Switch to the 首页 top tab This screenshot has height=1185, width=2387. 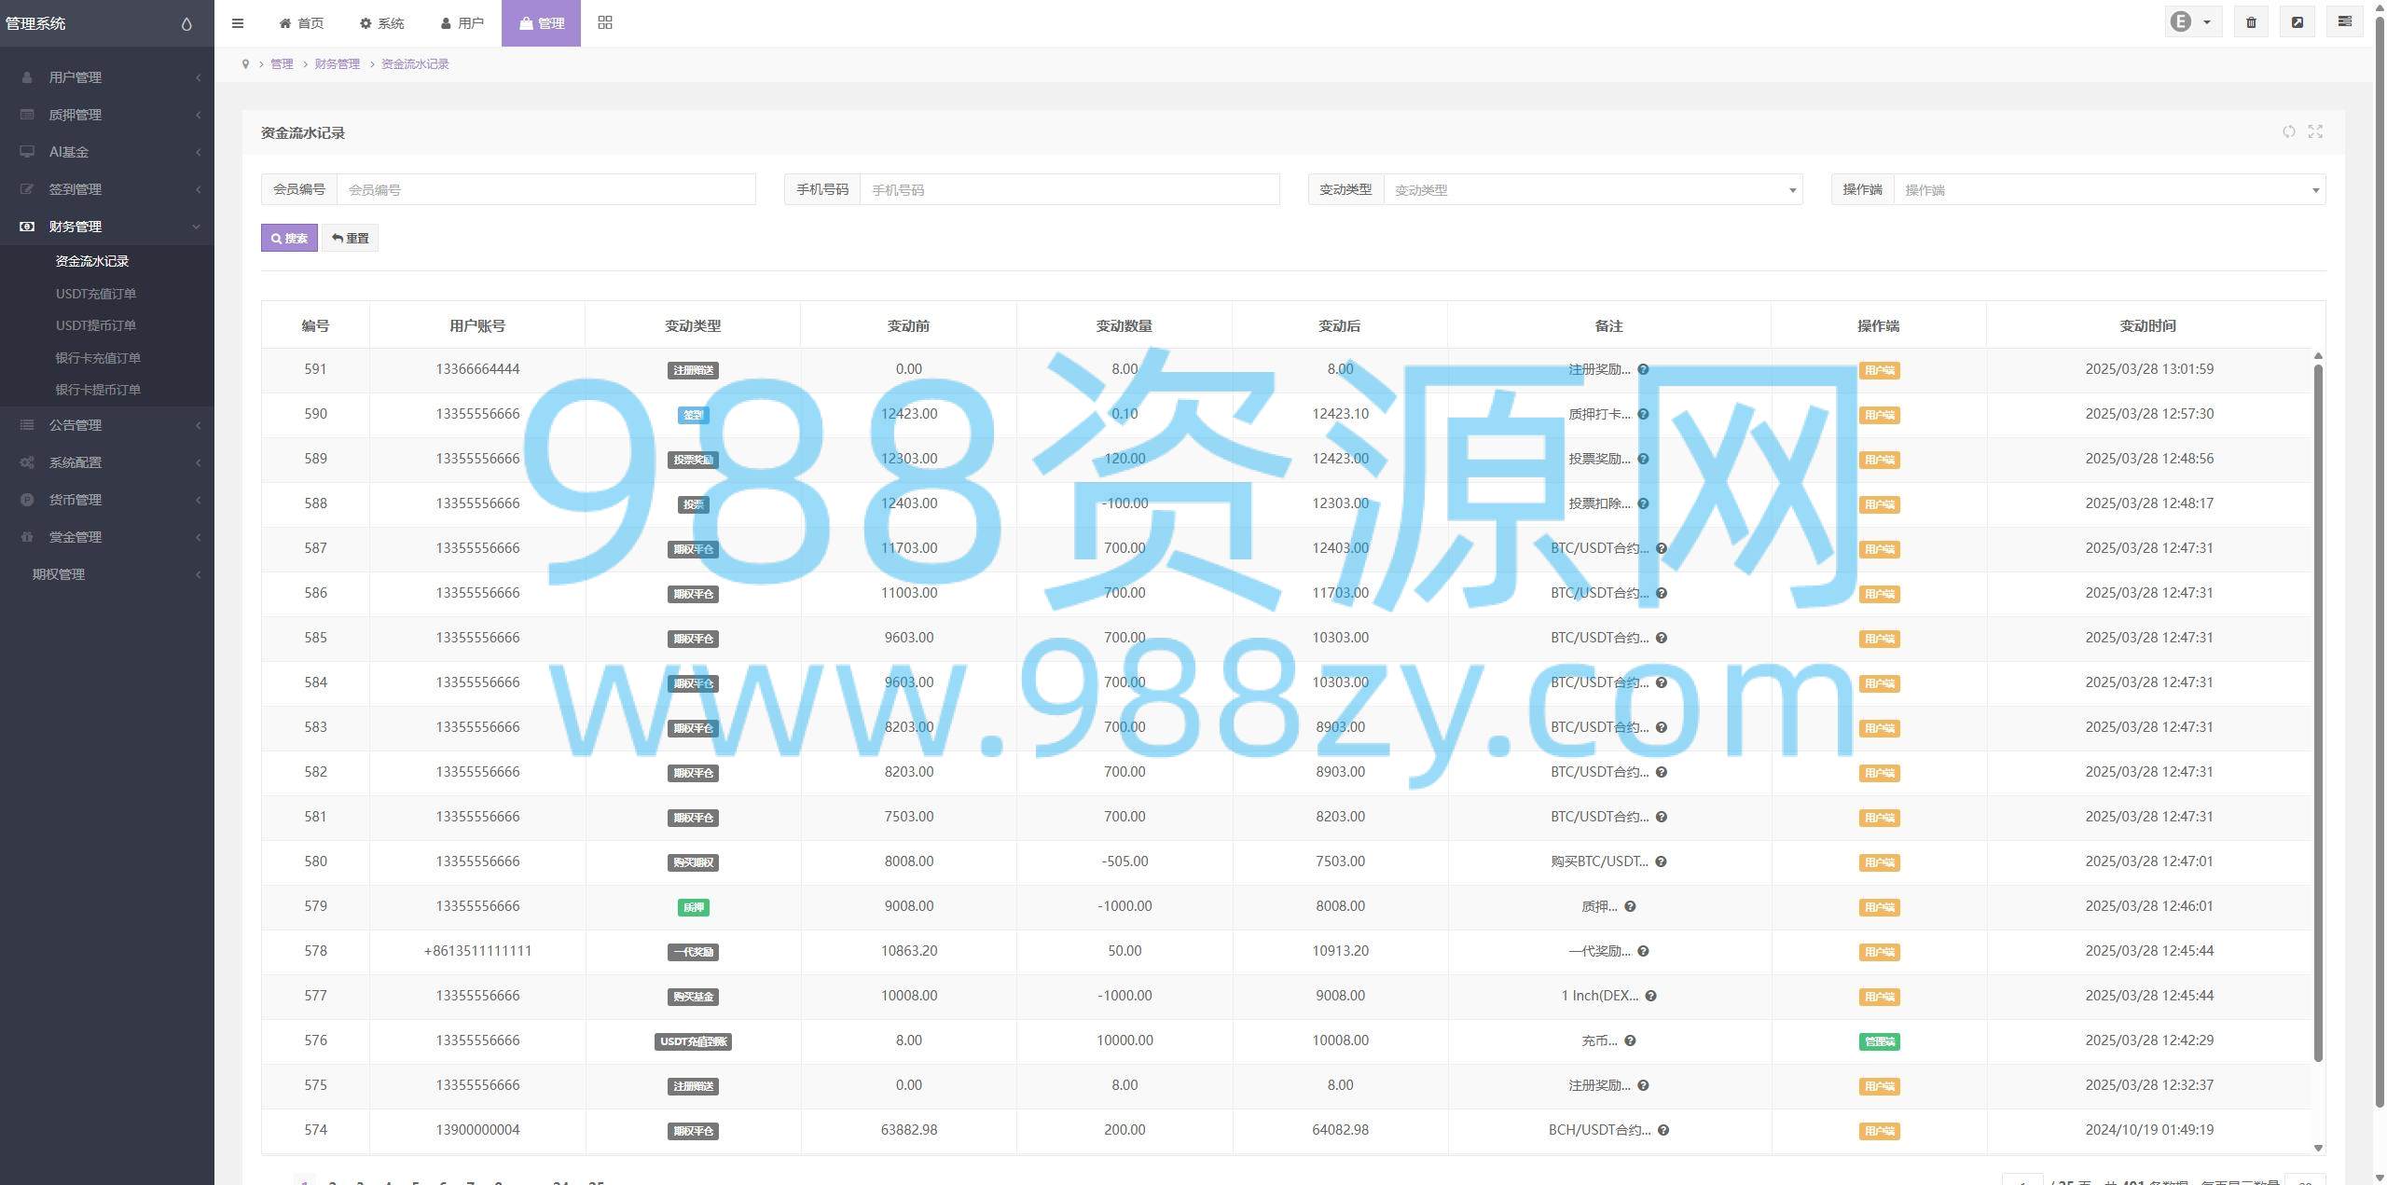tap(302, 23)
